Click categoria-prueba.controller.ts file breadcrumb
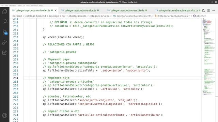The image size is (218, 122). coord(132,16)
